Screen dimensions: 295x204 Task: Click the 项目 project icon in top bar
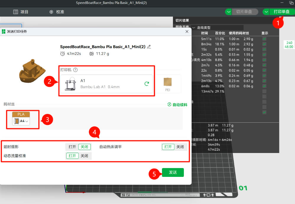tap(16, 12)
